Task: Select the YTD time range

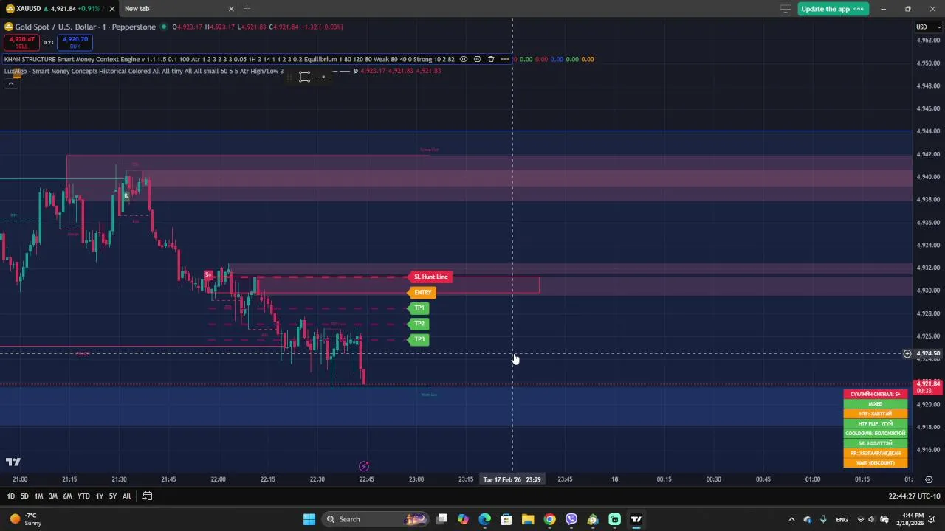Action: click(x=83, y=496)
